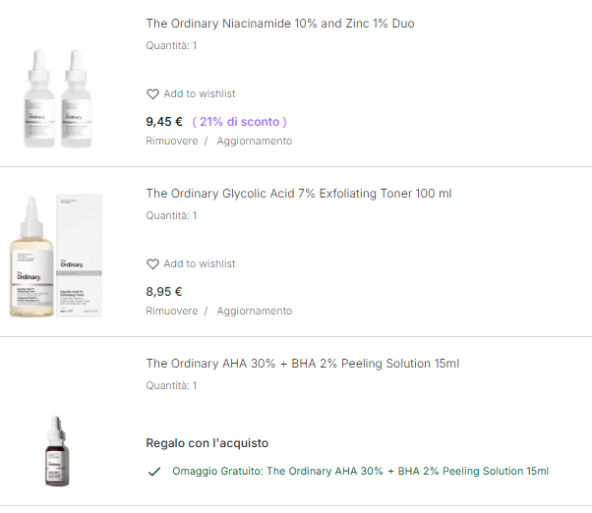The width and height of the screenshot is (592, 513).
Task: Click Aggiornamento for Niacinamide Duo
Action: [x=254, y=142]
